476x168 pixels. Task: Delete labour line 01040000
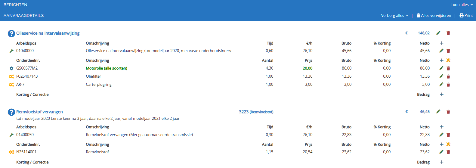click(x=448, y=51)
